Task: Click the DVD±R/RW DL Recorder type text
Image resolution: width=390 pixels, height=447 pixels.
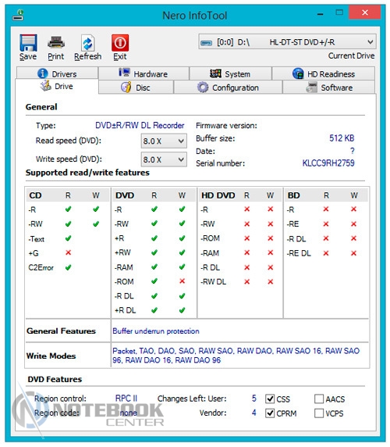Action: pos(140,125)
